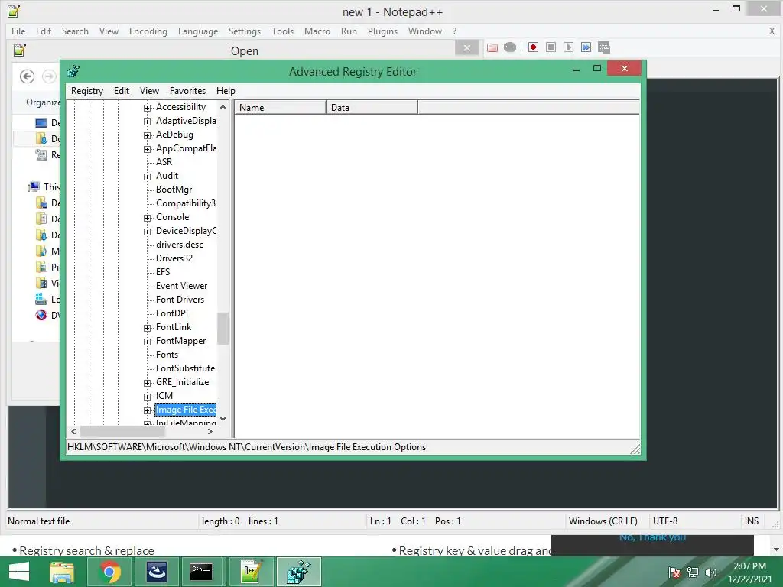The image size is (783, 587).
Task: Select the ASR registry key
Action: 164,162
